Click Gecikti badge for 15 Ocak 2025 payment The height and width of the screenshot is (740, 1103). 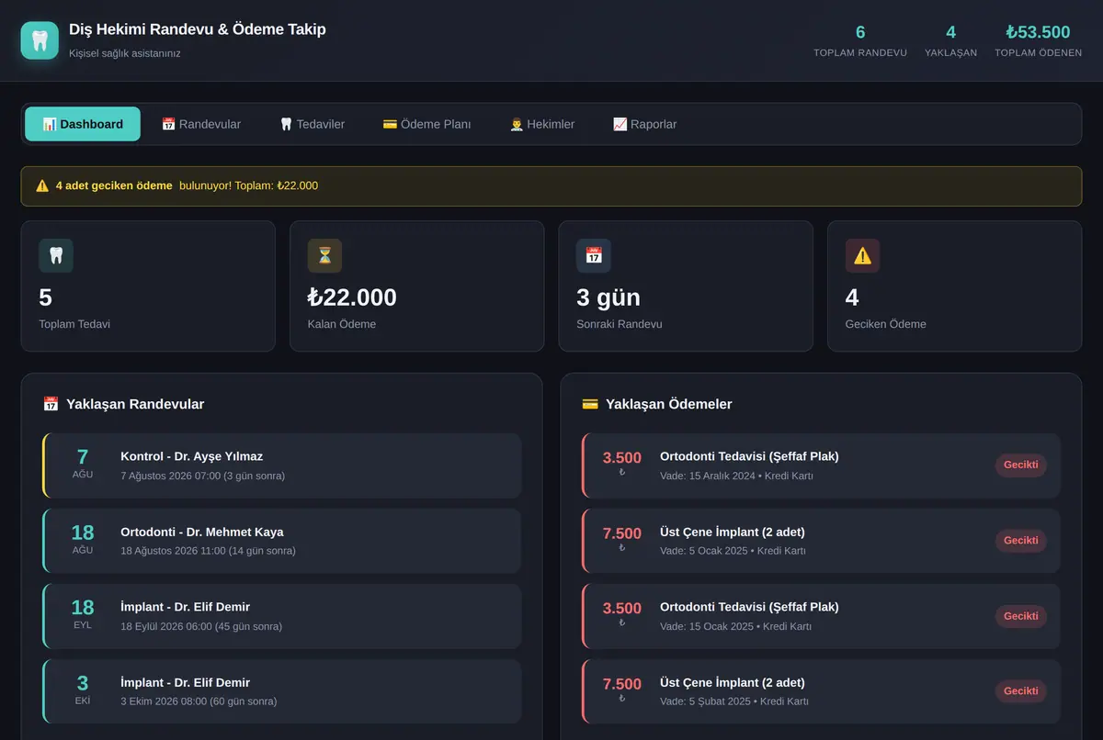[1020, 616]
